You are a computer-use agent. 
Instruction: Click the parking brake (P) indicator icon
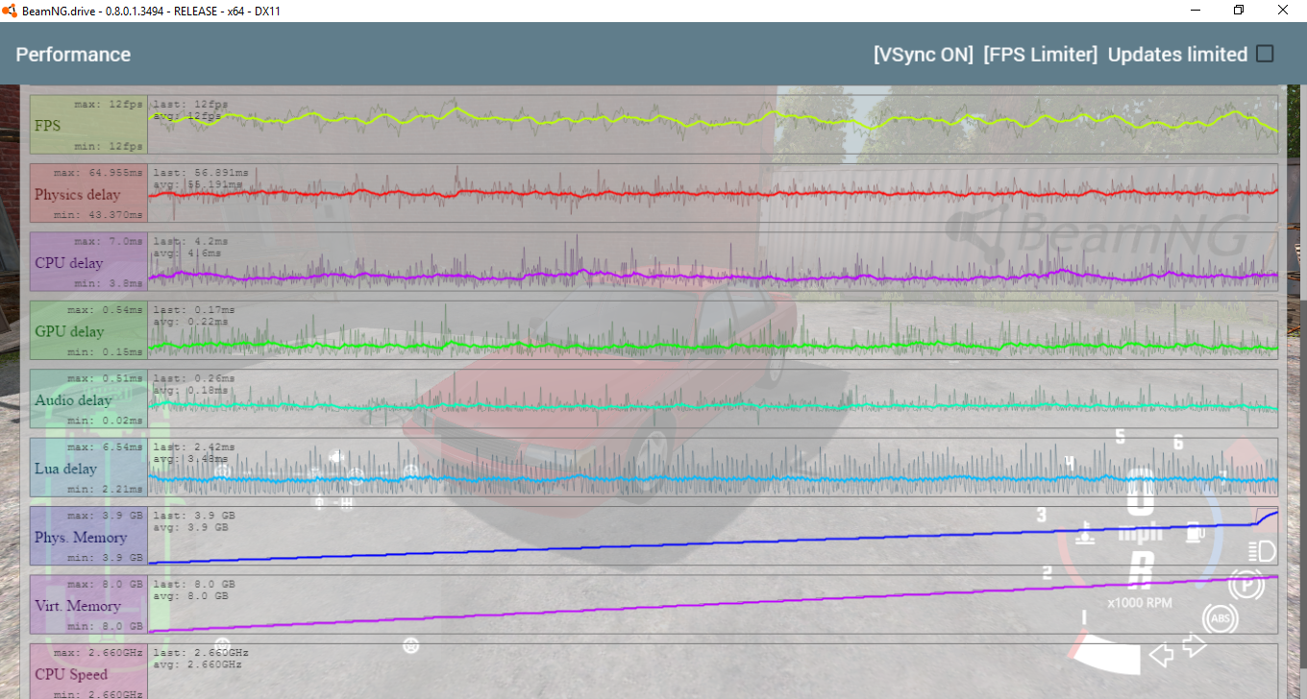click(1245, 584)
